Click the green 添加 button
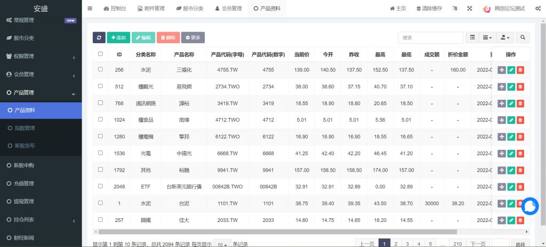 point(118,38)
